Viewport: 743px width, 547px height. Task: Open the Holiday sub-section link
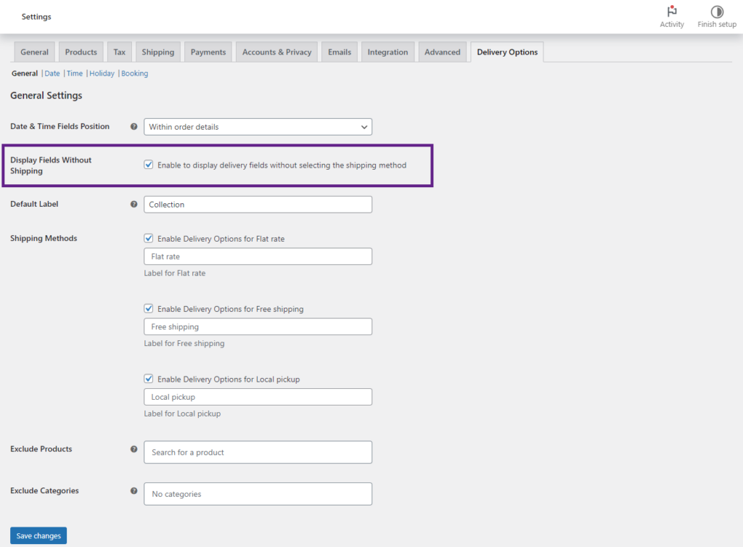click(102, 73)
